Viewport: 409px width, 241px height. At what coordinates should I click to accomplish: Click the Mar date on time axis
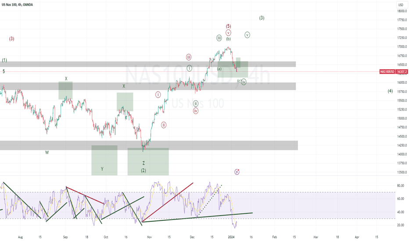(316, 237)
